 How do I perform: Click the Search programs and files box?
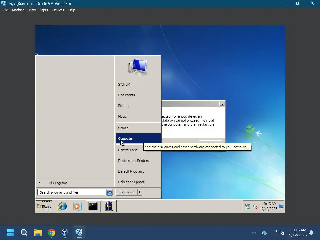[x=72, y=192]
